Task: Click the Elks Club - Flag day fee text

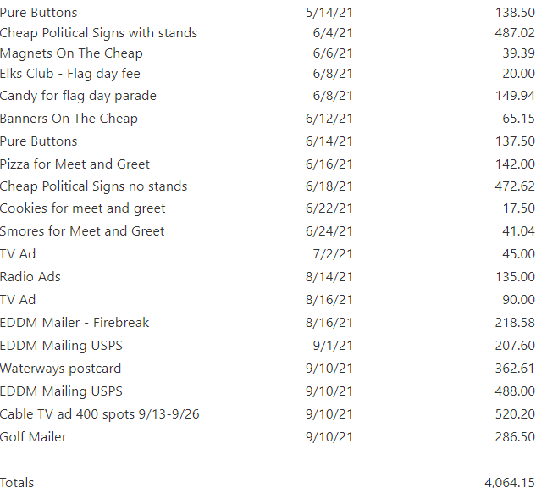Action: pos(69,74)
